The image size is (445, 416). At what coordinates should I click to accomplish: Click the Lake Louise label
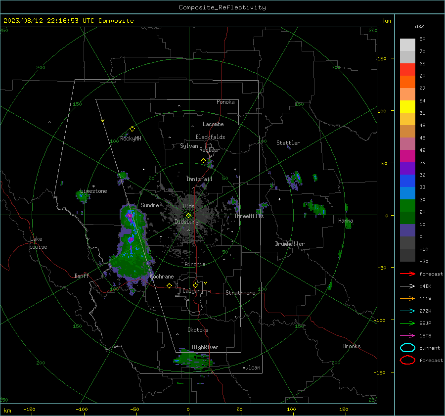[38, 243]
